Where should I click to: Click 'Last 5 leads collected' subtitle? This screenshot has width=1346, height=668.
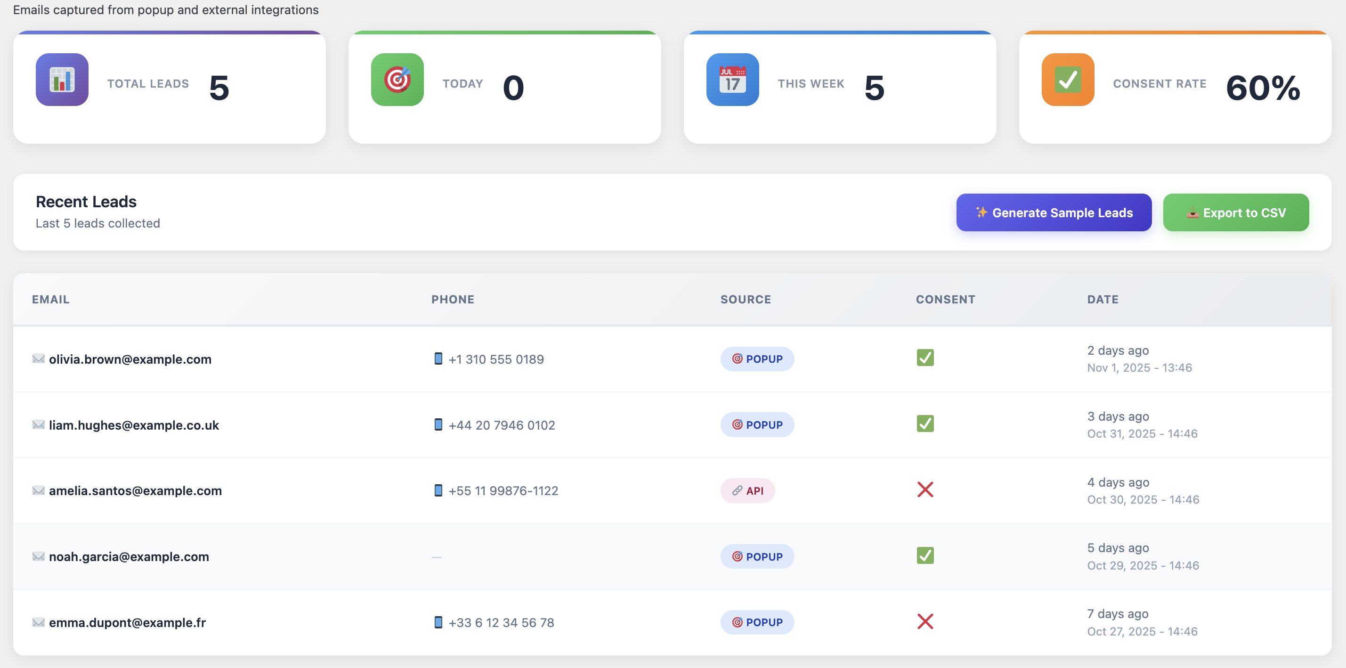click(97, 223)
